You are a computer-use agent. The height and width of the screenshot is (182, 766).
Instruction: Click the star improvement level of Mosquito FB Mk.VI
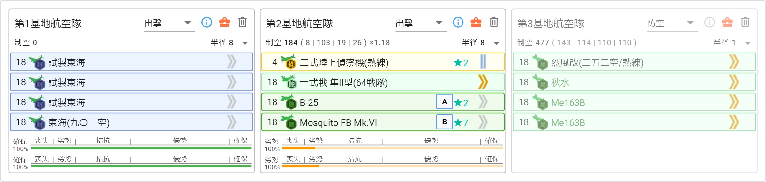pos(461,122)
